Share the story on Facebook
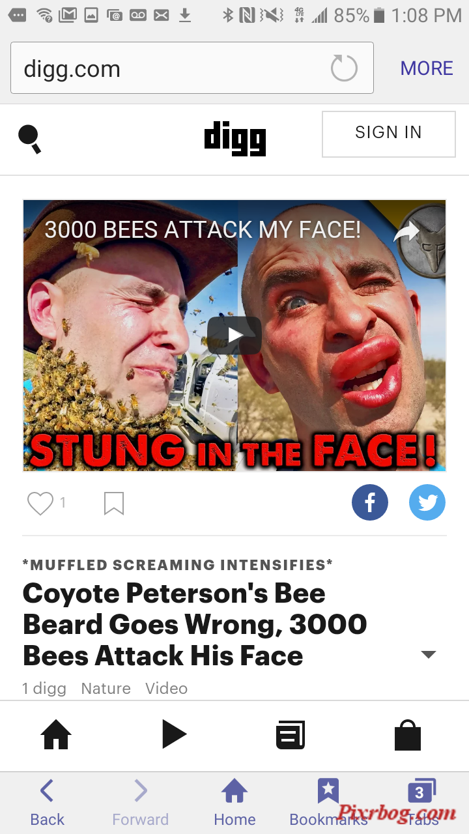 370,502
